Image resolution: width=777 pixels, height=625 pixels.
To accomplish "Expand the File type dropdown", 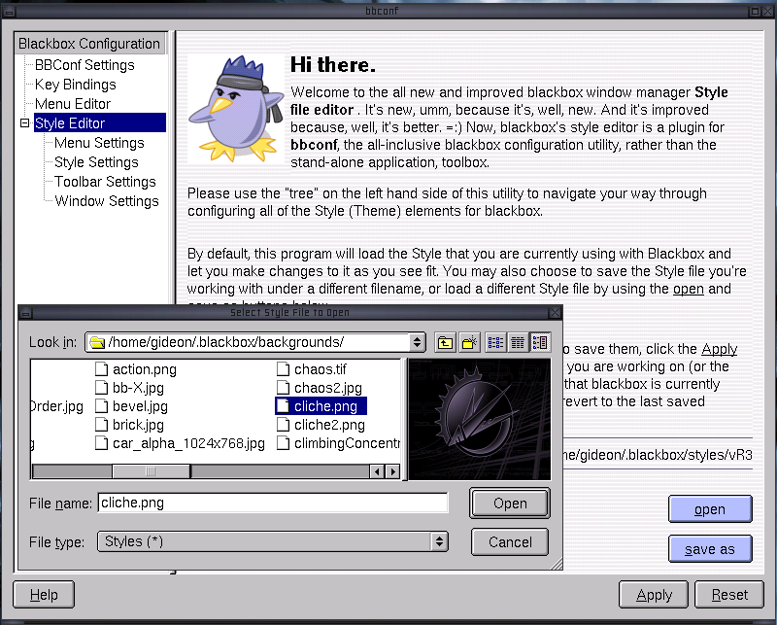I will [x=439, y=541].
